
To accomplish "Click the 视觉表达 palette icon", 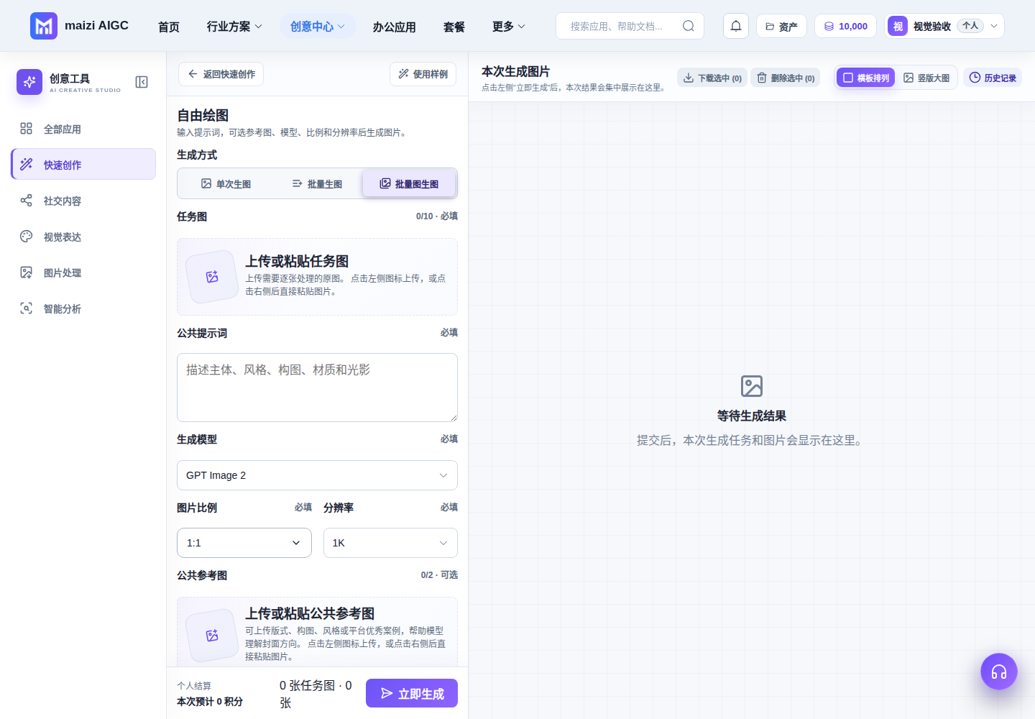I will (27, 237).
